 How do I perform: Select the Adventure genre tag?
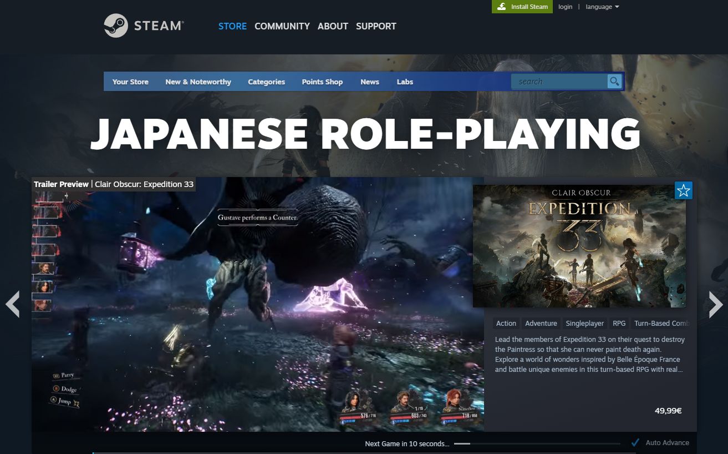coord(541,324)
